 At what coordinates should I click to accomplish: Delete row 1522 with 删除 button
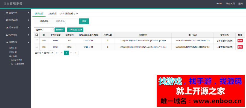(x=240, y=41)
